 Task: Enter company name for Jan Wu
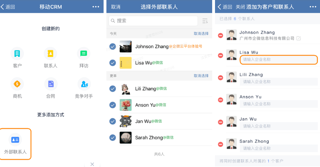[279, 126]
